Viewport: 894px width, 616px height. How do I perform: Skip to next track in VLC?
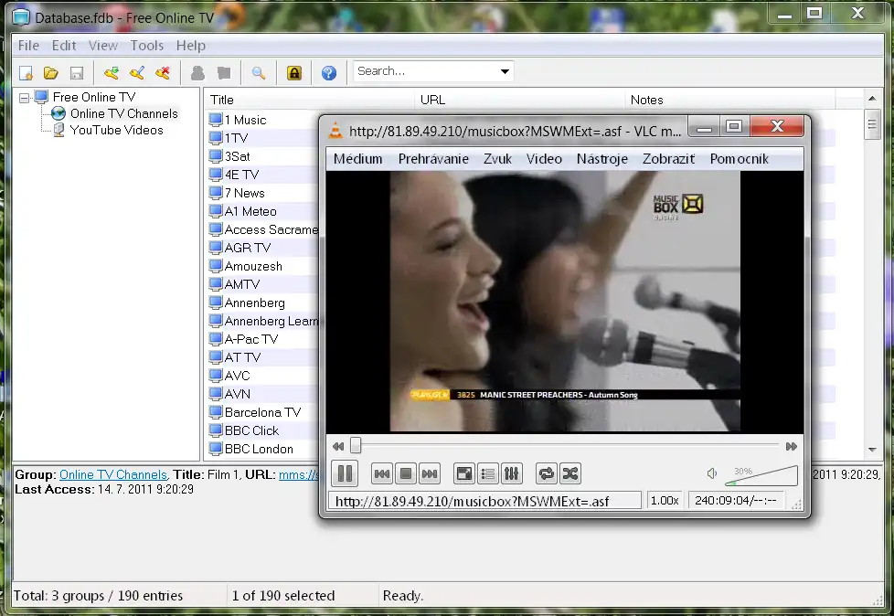coord(430,473)
